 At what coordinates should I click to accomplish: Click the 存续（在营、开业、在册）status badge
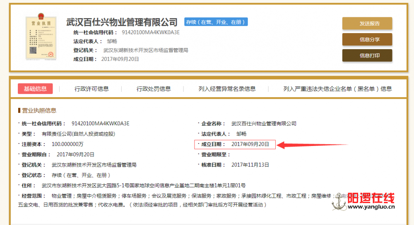[x=216, y=22]
